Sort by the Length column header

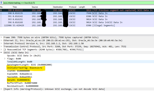coord(85,7)
